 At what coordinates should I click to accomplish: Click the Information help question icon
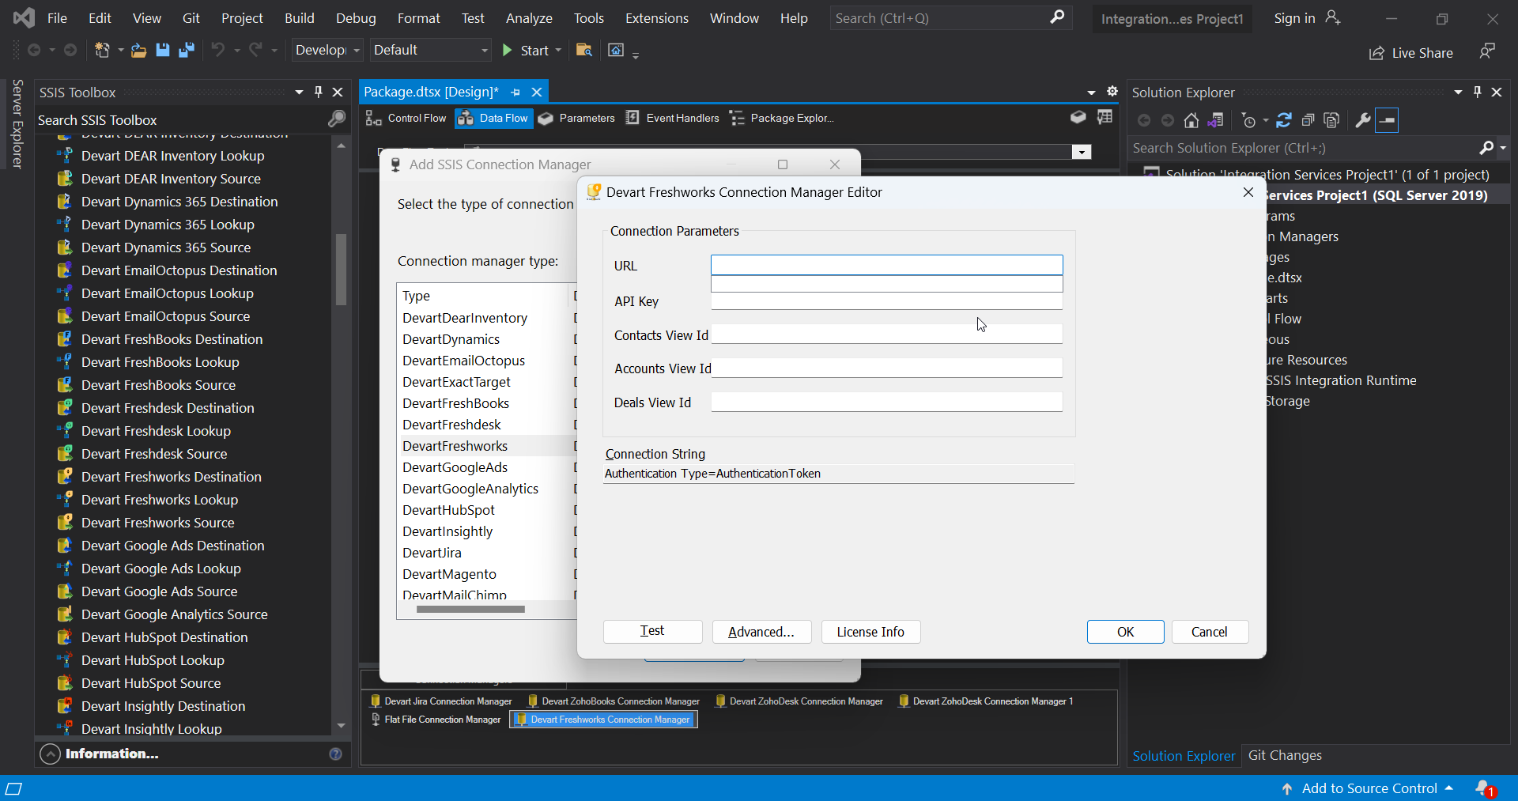tap(335, 754)
